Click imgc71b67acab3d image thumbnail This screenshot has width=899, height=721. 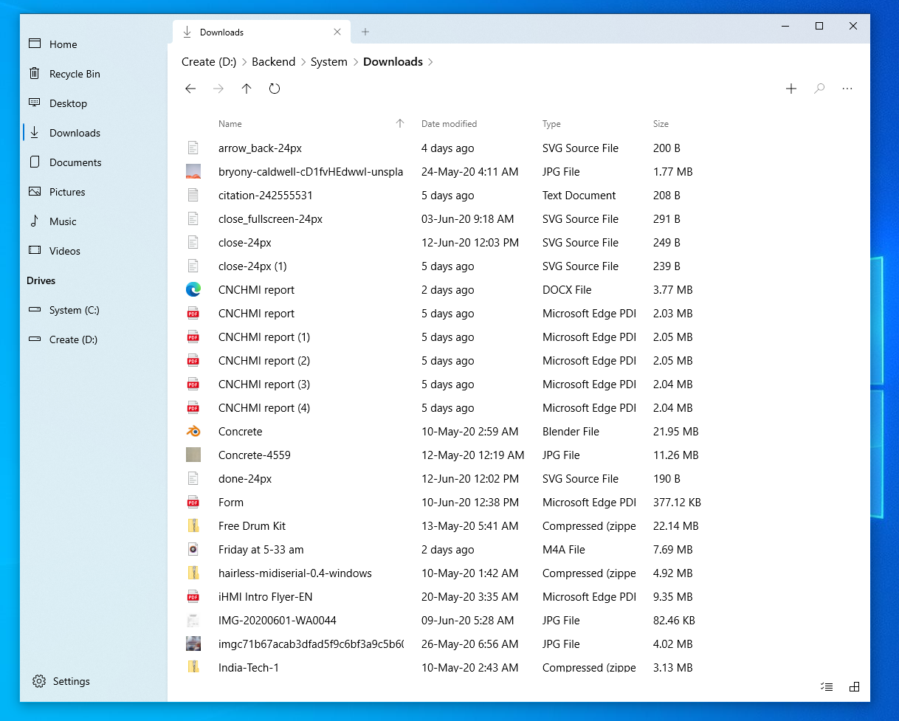193,644
